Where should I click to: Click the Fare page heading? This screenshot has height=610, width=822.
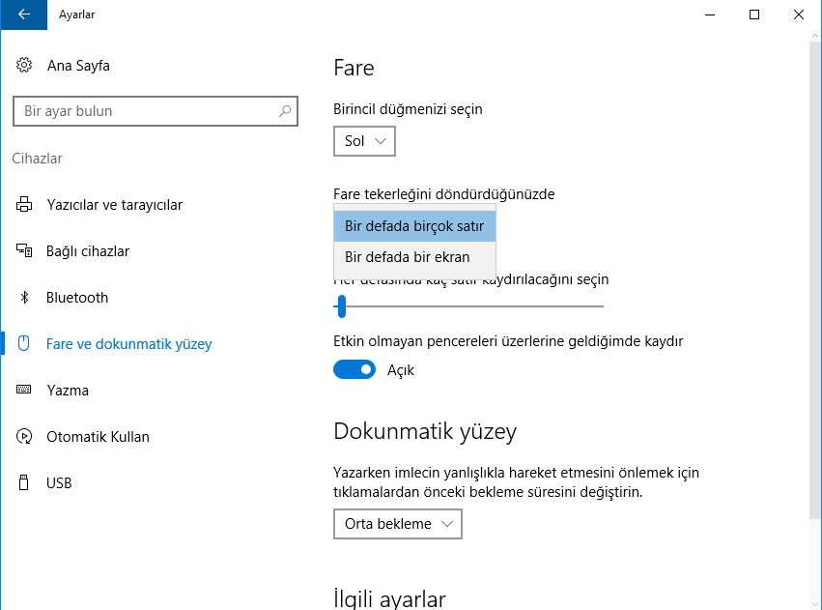pyautogui.click(x=354, y=68)
